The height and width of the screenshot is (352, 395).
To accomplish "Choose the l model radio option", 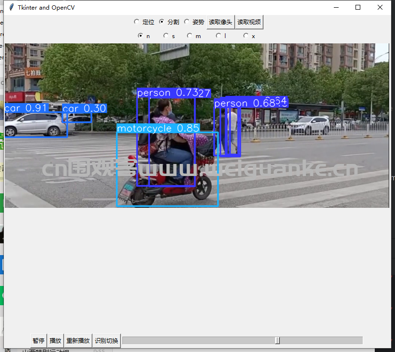I will pyautogui.click(x=221, y=36).
